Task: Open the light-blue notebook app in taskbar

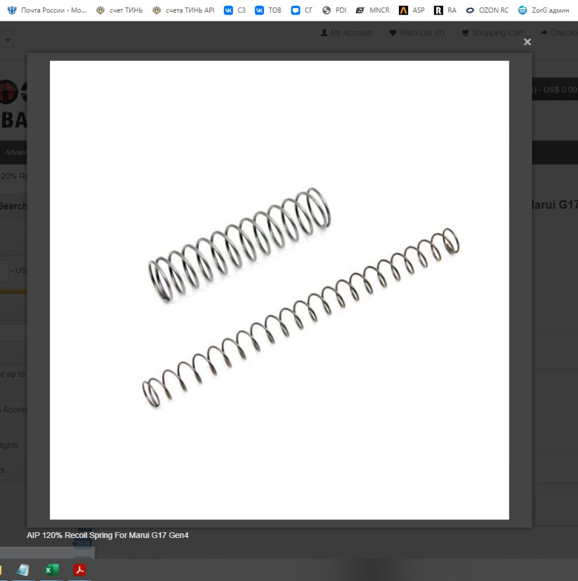Action: (x=23, y=570)
